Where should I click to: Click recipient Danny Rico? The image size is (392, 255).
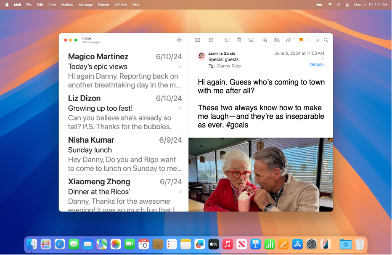(228, 66)
